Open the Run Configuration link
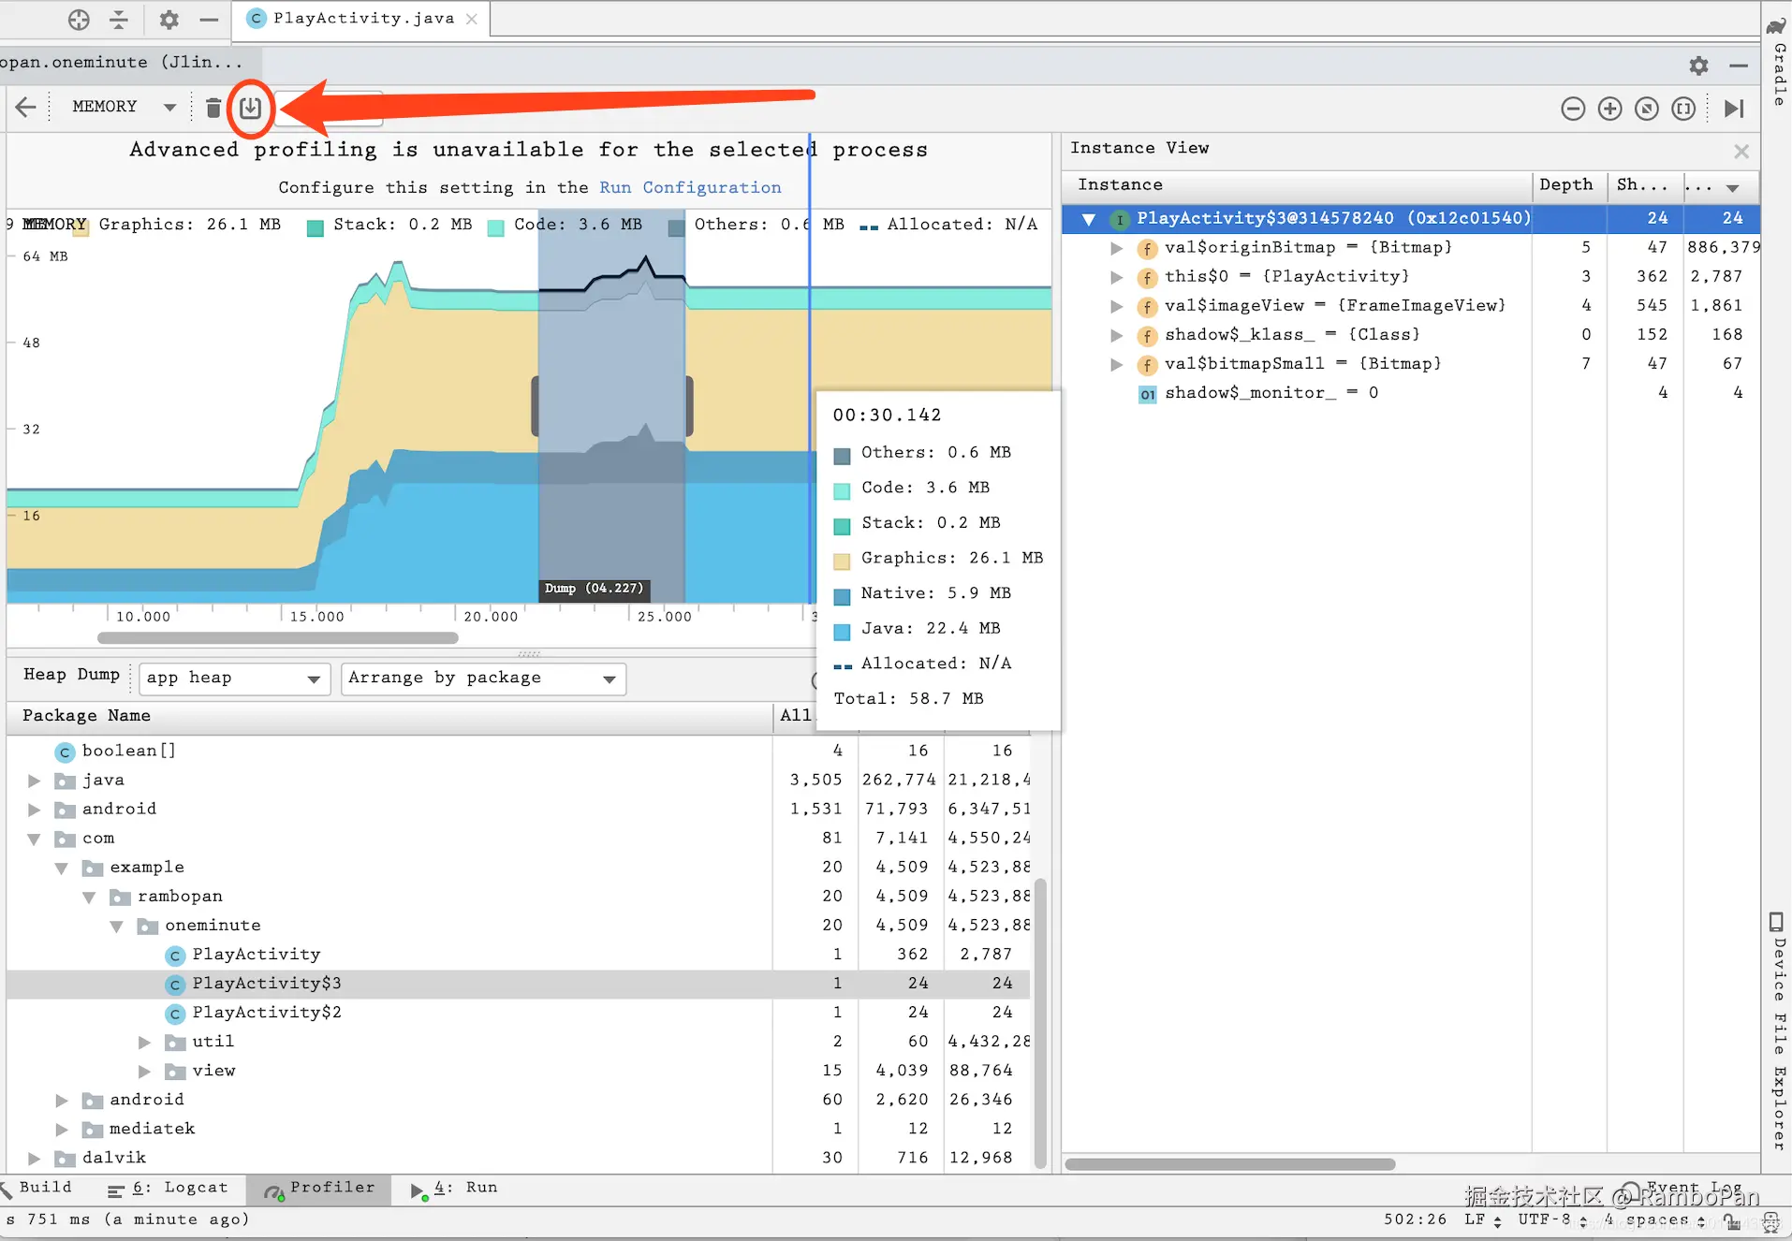1792x1241 pixels. pyautogui.click(x=690, y=187)
